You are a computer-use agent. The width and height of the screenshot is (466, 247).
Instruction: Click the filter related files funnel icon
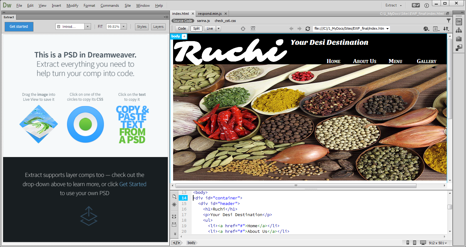(449, 21)
